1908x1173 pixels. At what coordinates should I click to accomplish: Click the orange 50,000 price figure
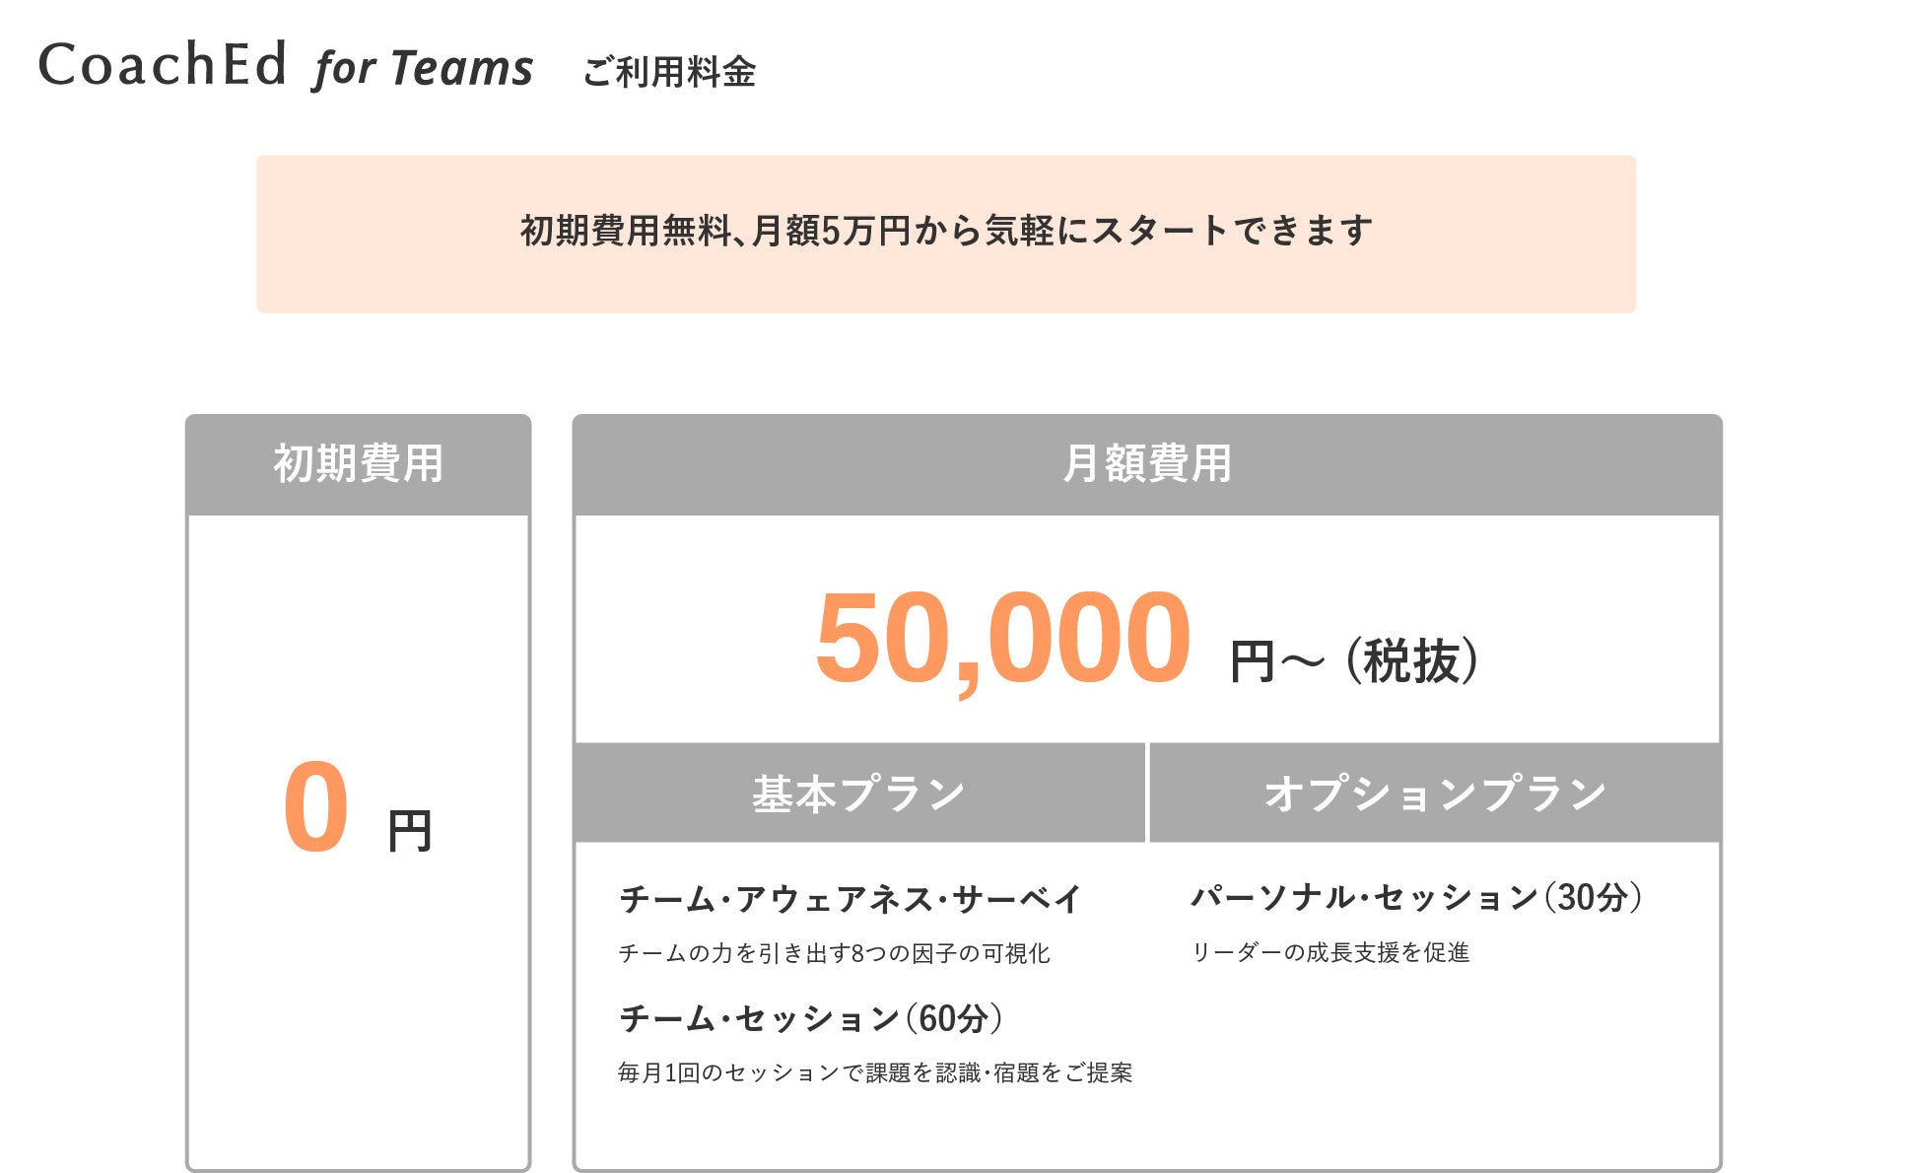pos(1002,638)
